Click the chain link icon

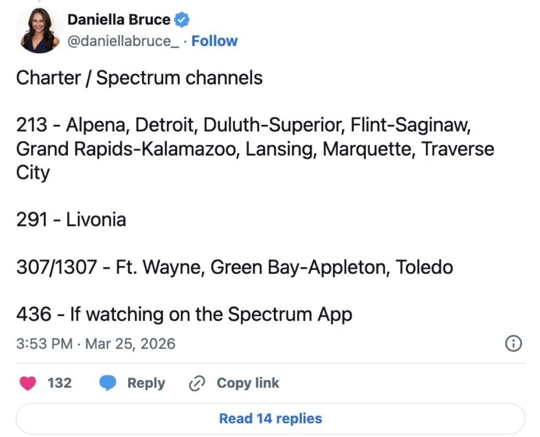(x=196, y=383)
